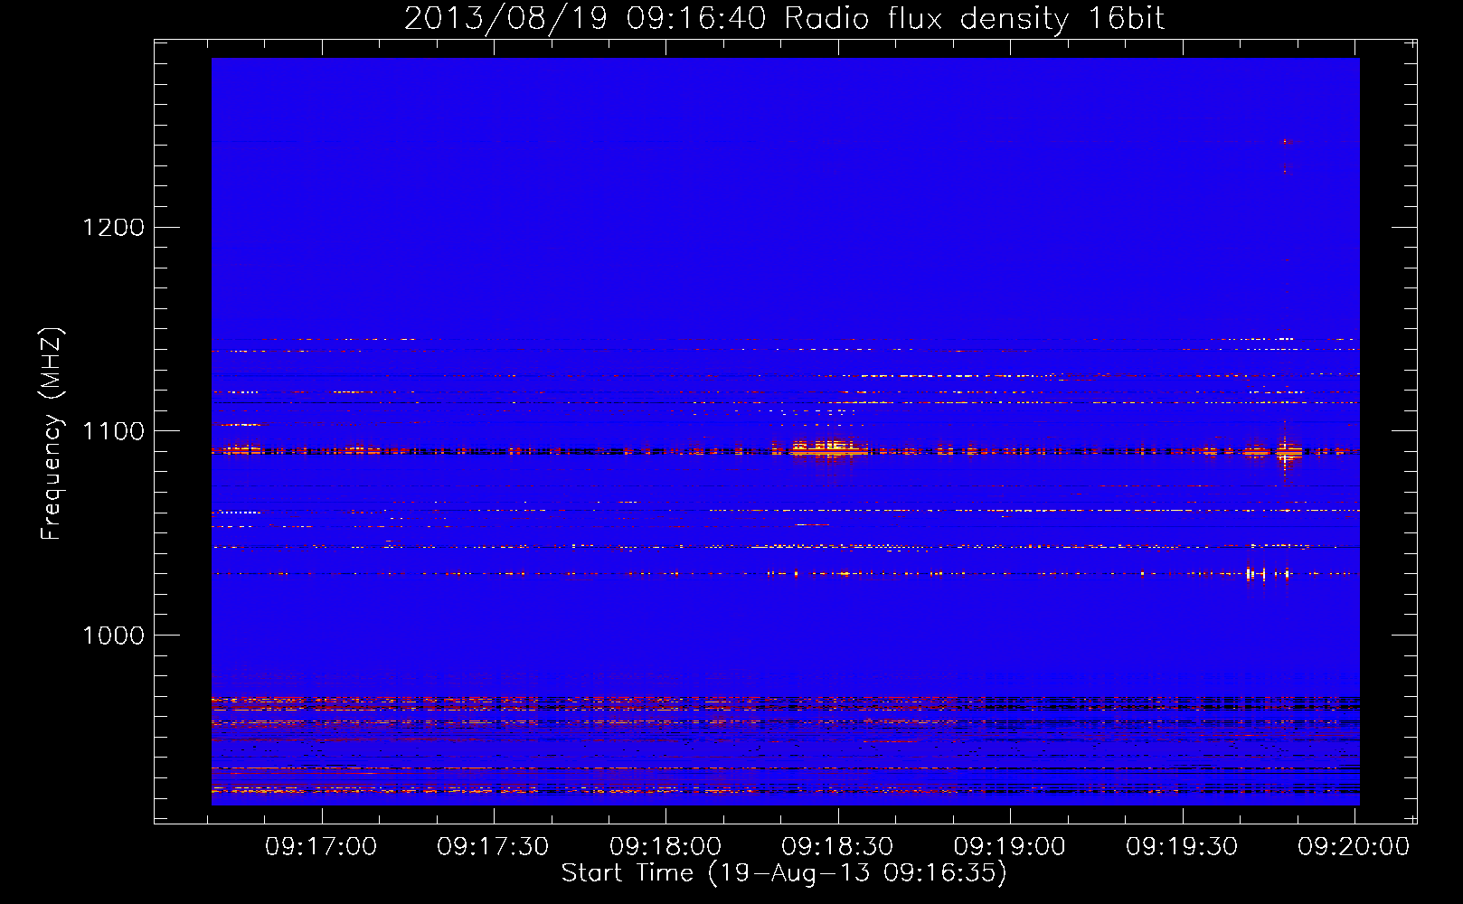Image resolution: width=1463 pixels, height=904 pixels.
Task: Click the 1200 frequency tick label
Action: (114, 227)
